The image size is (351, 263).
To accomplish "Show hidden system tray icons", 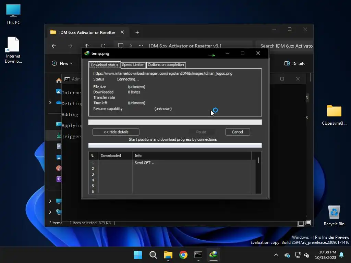I will tap(276, 255).
